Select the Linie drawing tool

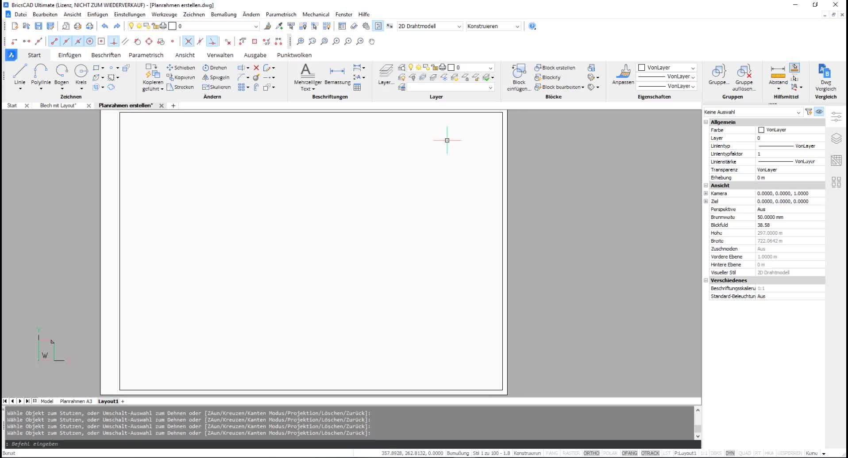(x=20, y=74)
